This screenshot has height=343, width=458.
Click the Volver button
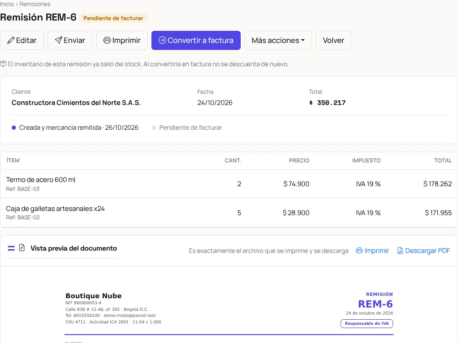click(x=333, y=40)
